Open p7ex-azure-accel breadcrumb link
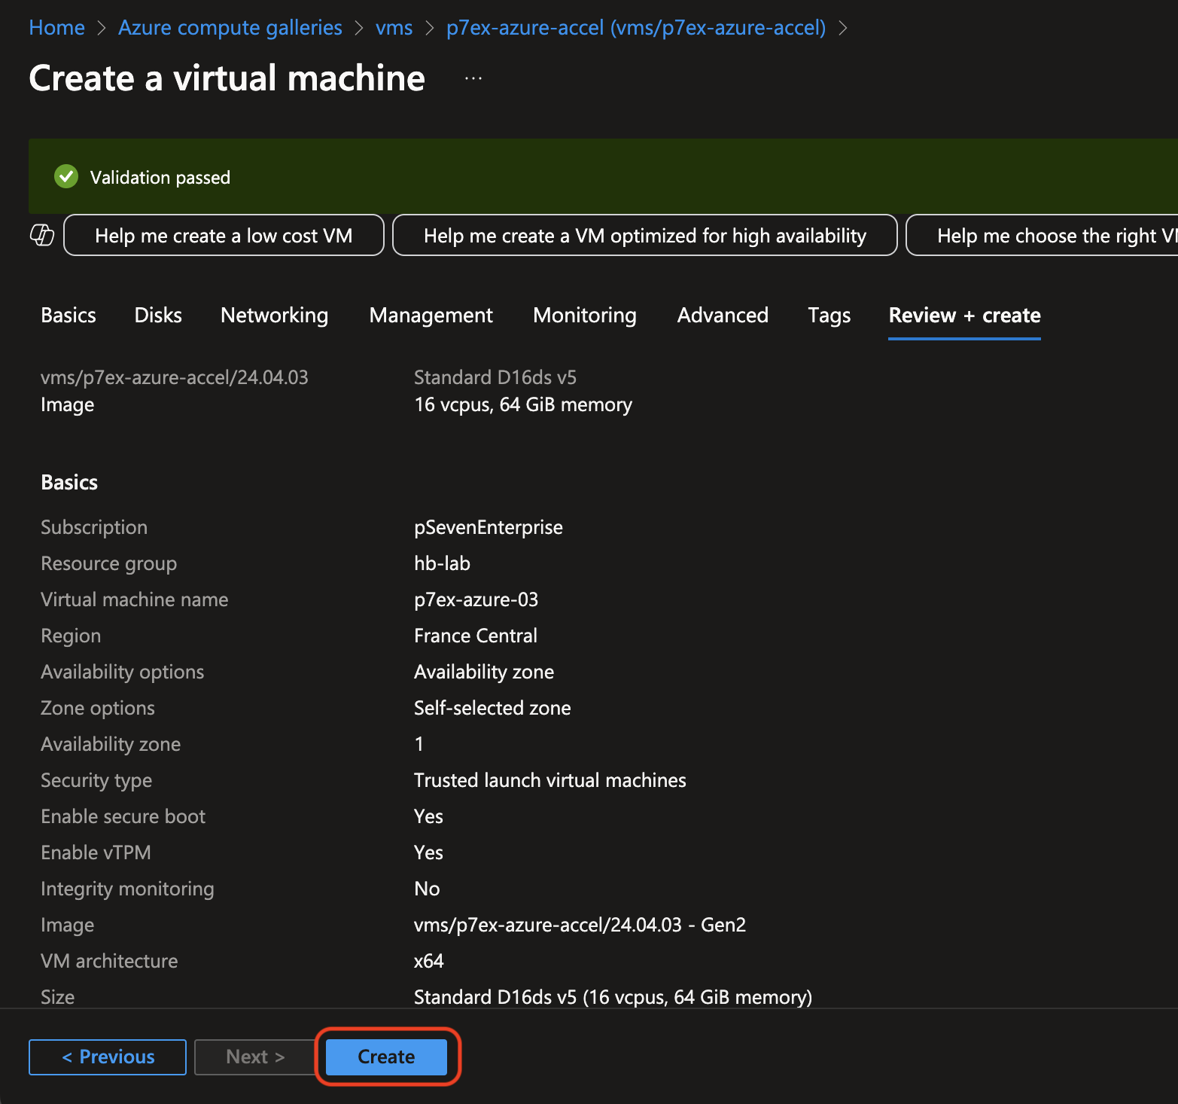 tap(635, 28)
